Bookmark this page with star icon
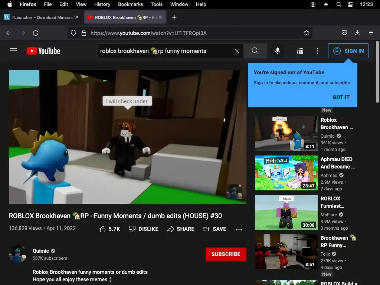This screenshot has width=380, height=285. click(x=307, y=33)
